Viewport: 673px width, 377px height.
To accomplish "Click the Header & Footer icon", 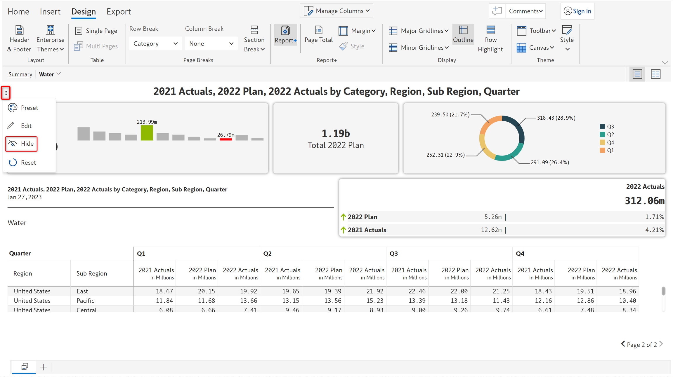I will click(x=19, y=30).
